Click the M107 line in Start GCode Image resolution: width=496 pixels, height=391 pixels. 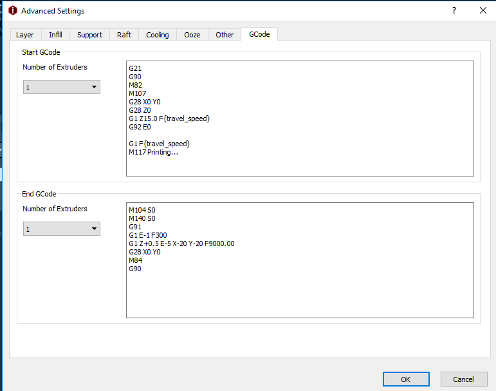(x=137, y=93)
